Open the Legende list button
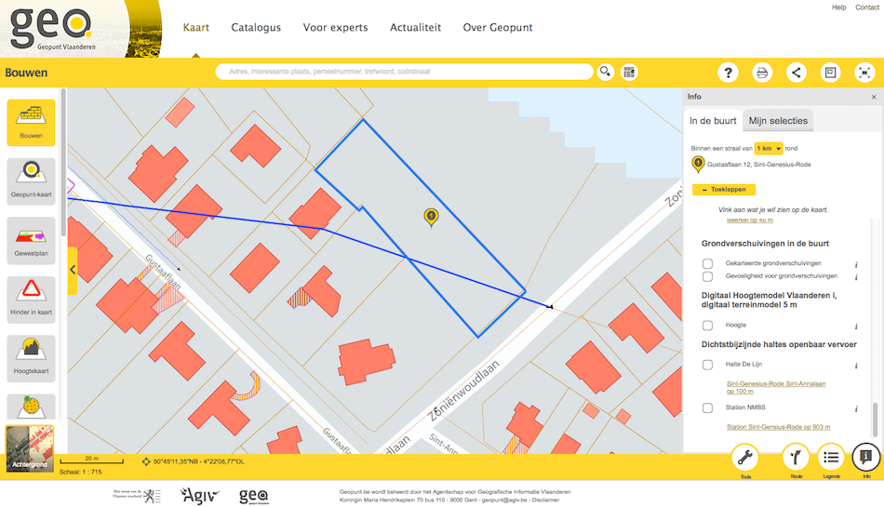Image resolution: width=884 pixels, height=507 pixels. point(831,458)
